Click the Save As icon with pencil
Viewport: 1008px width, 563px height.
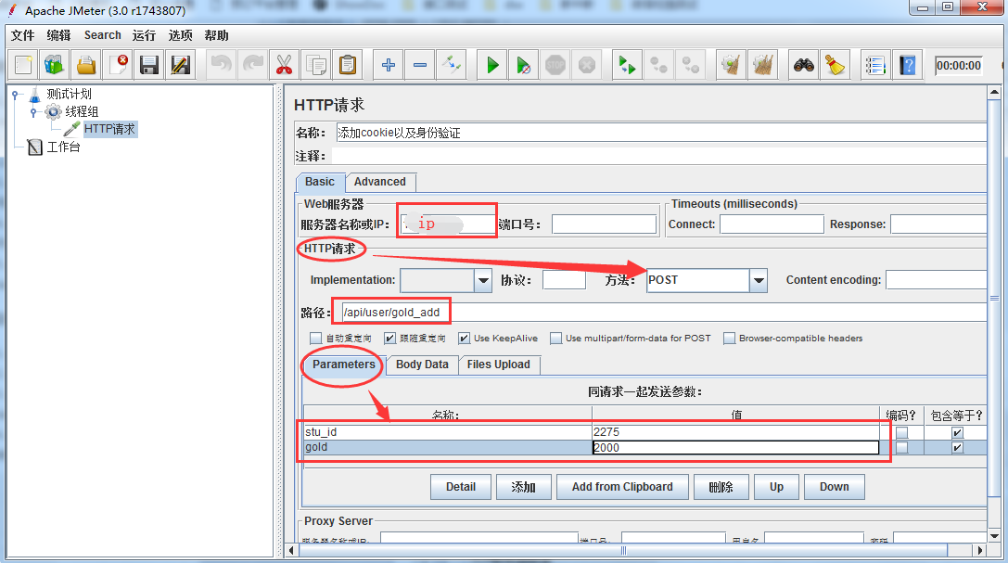181,65
